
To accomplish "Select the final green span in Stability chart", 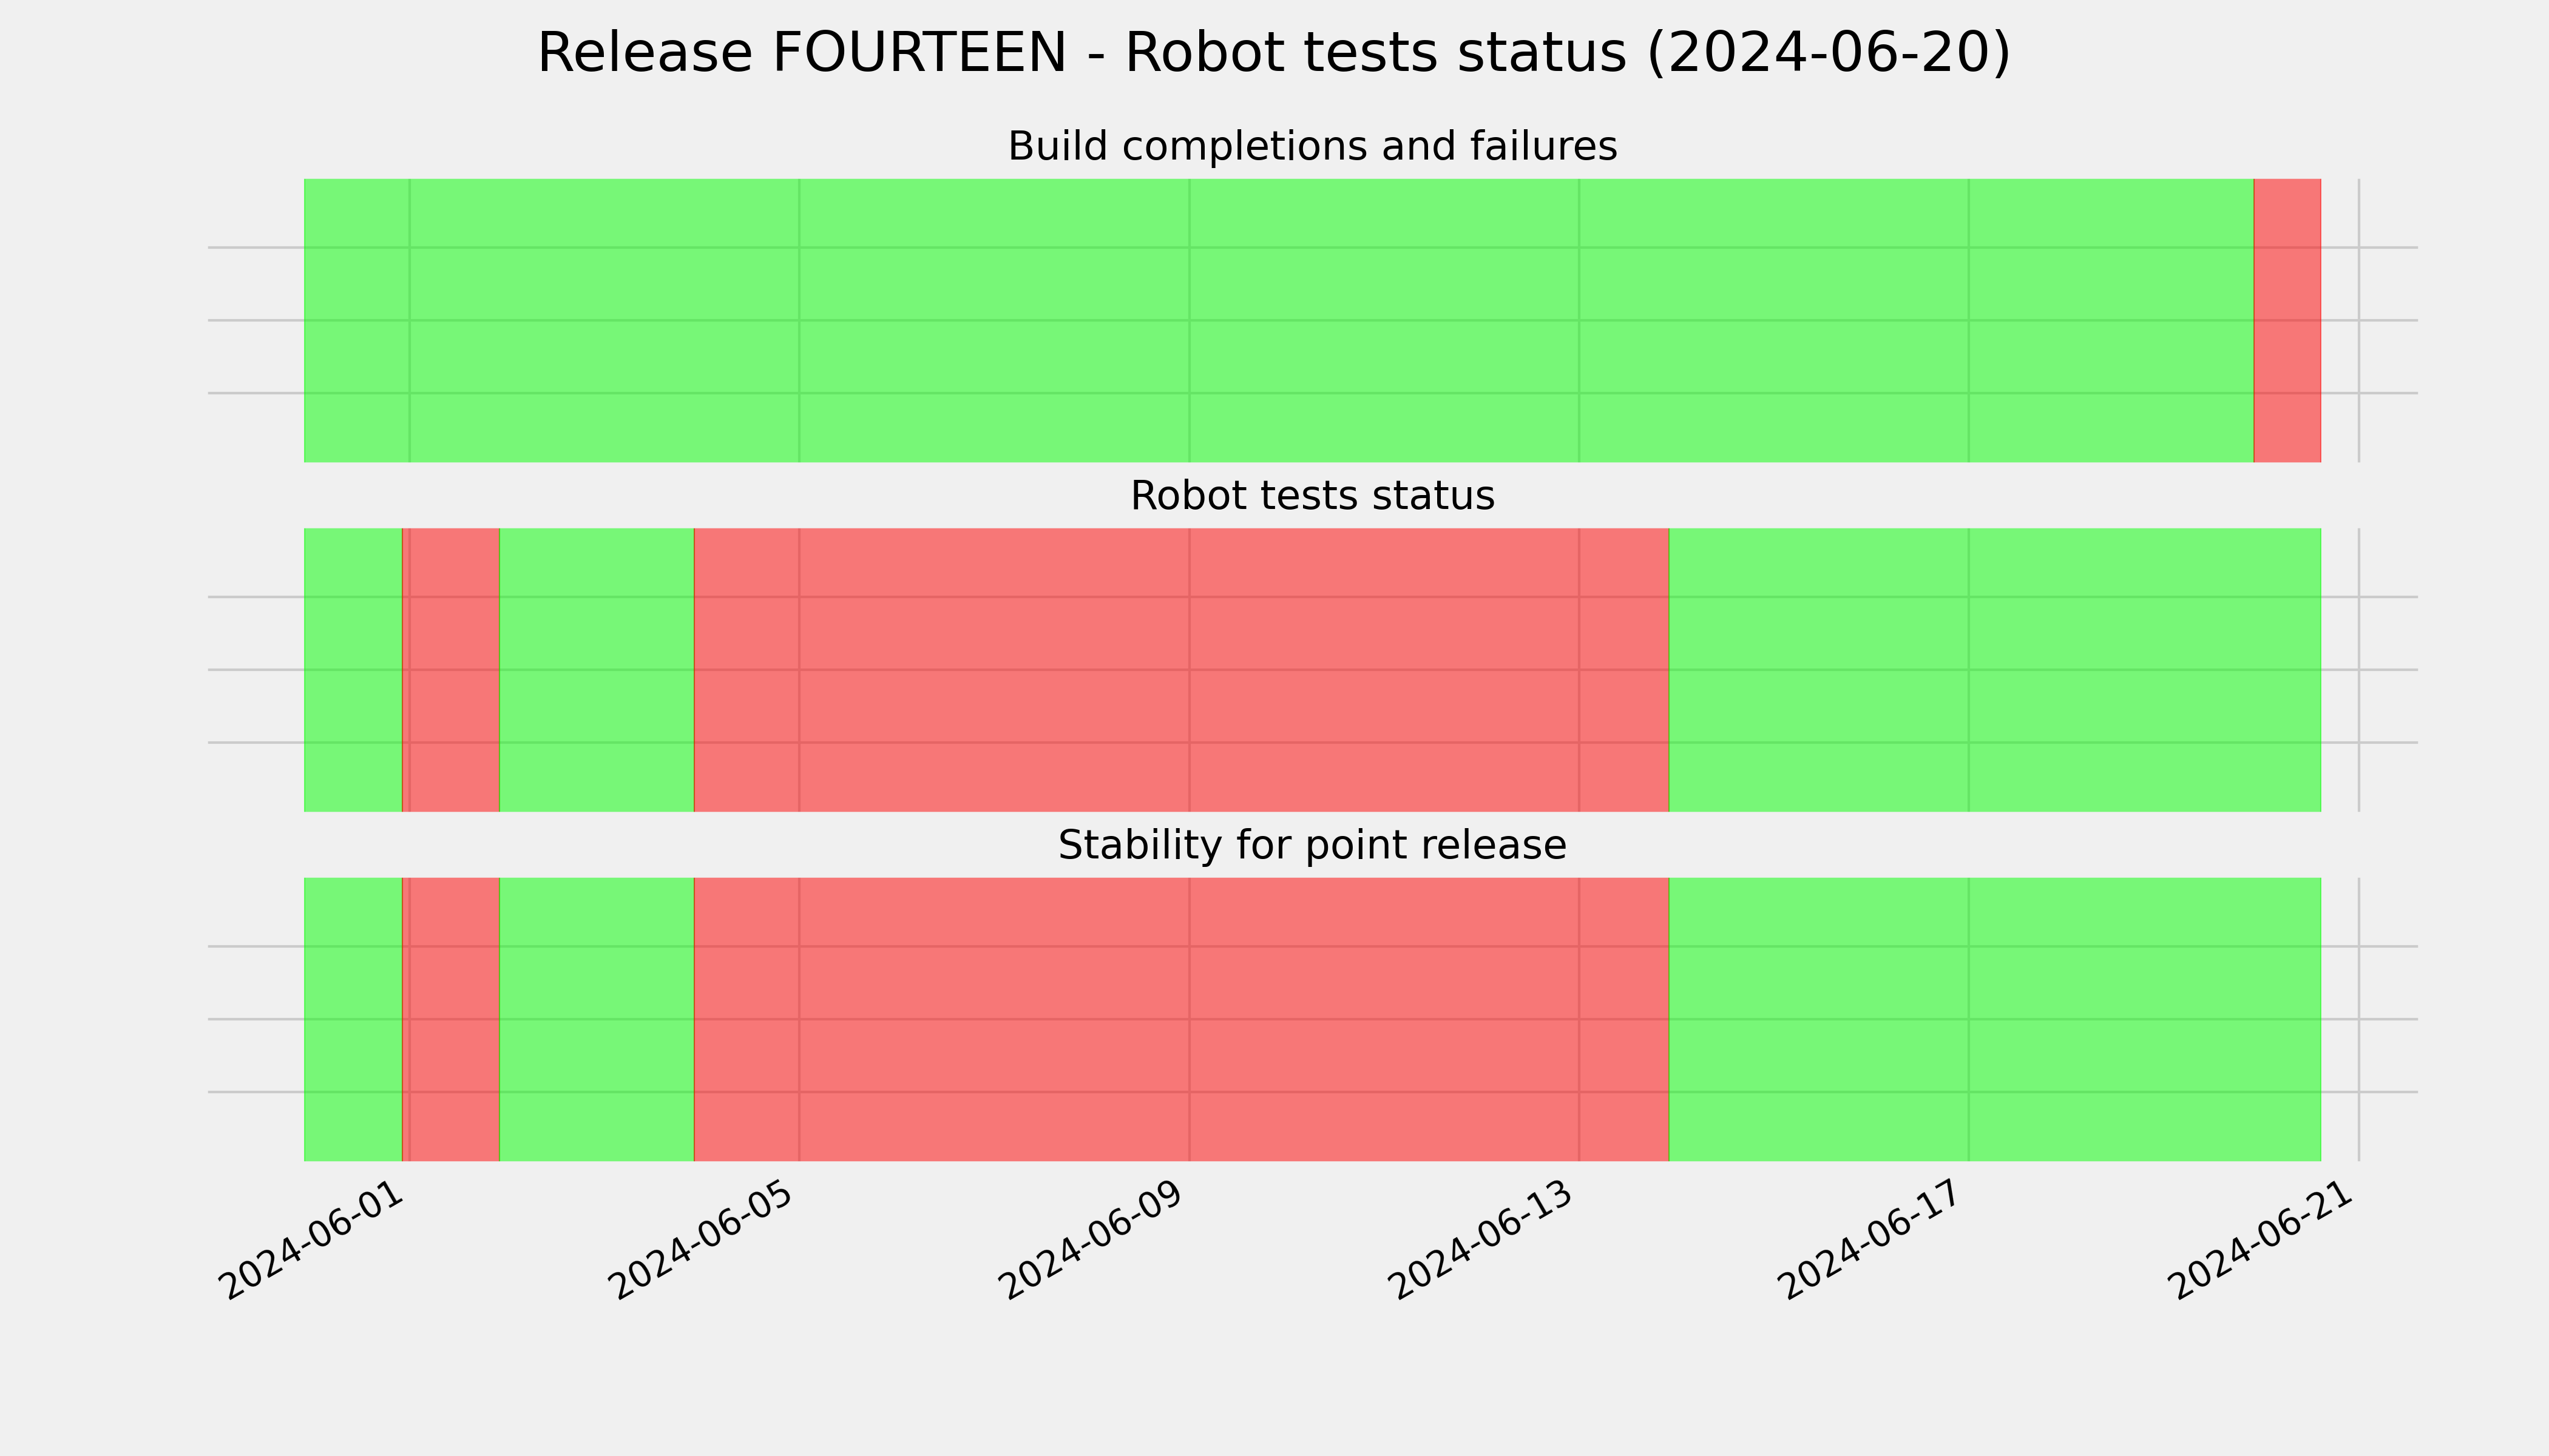I will tap(1995, 1019).
